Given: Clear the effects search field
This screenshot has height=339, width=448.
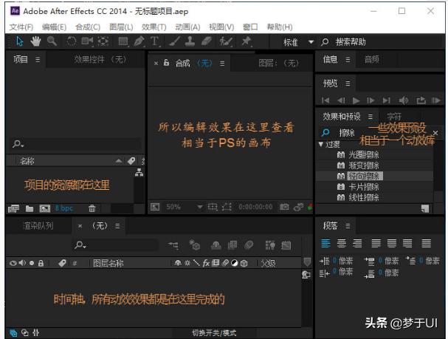Looking at the screenshot, I should (435, 133).
